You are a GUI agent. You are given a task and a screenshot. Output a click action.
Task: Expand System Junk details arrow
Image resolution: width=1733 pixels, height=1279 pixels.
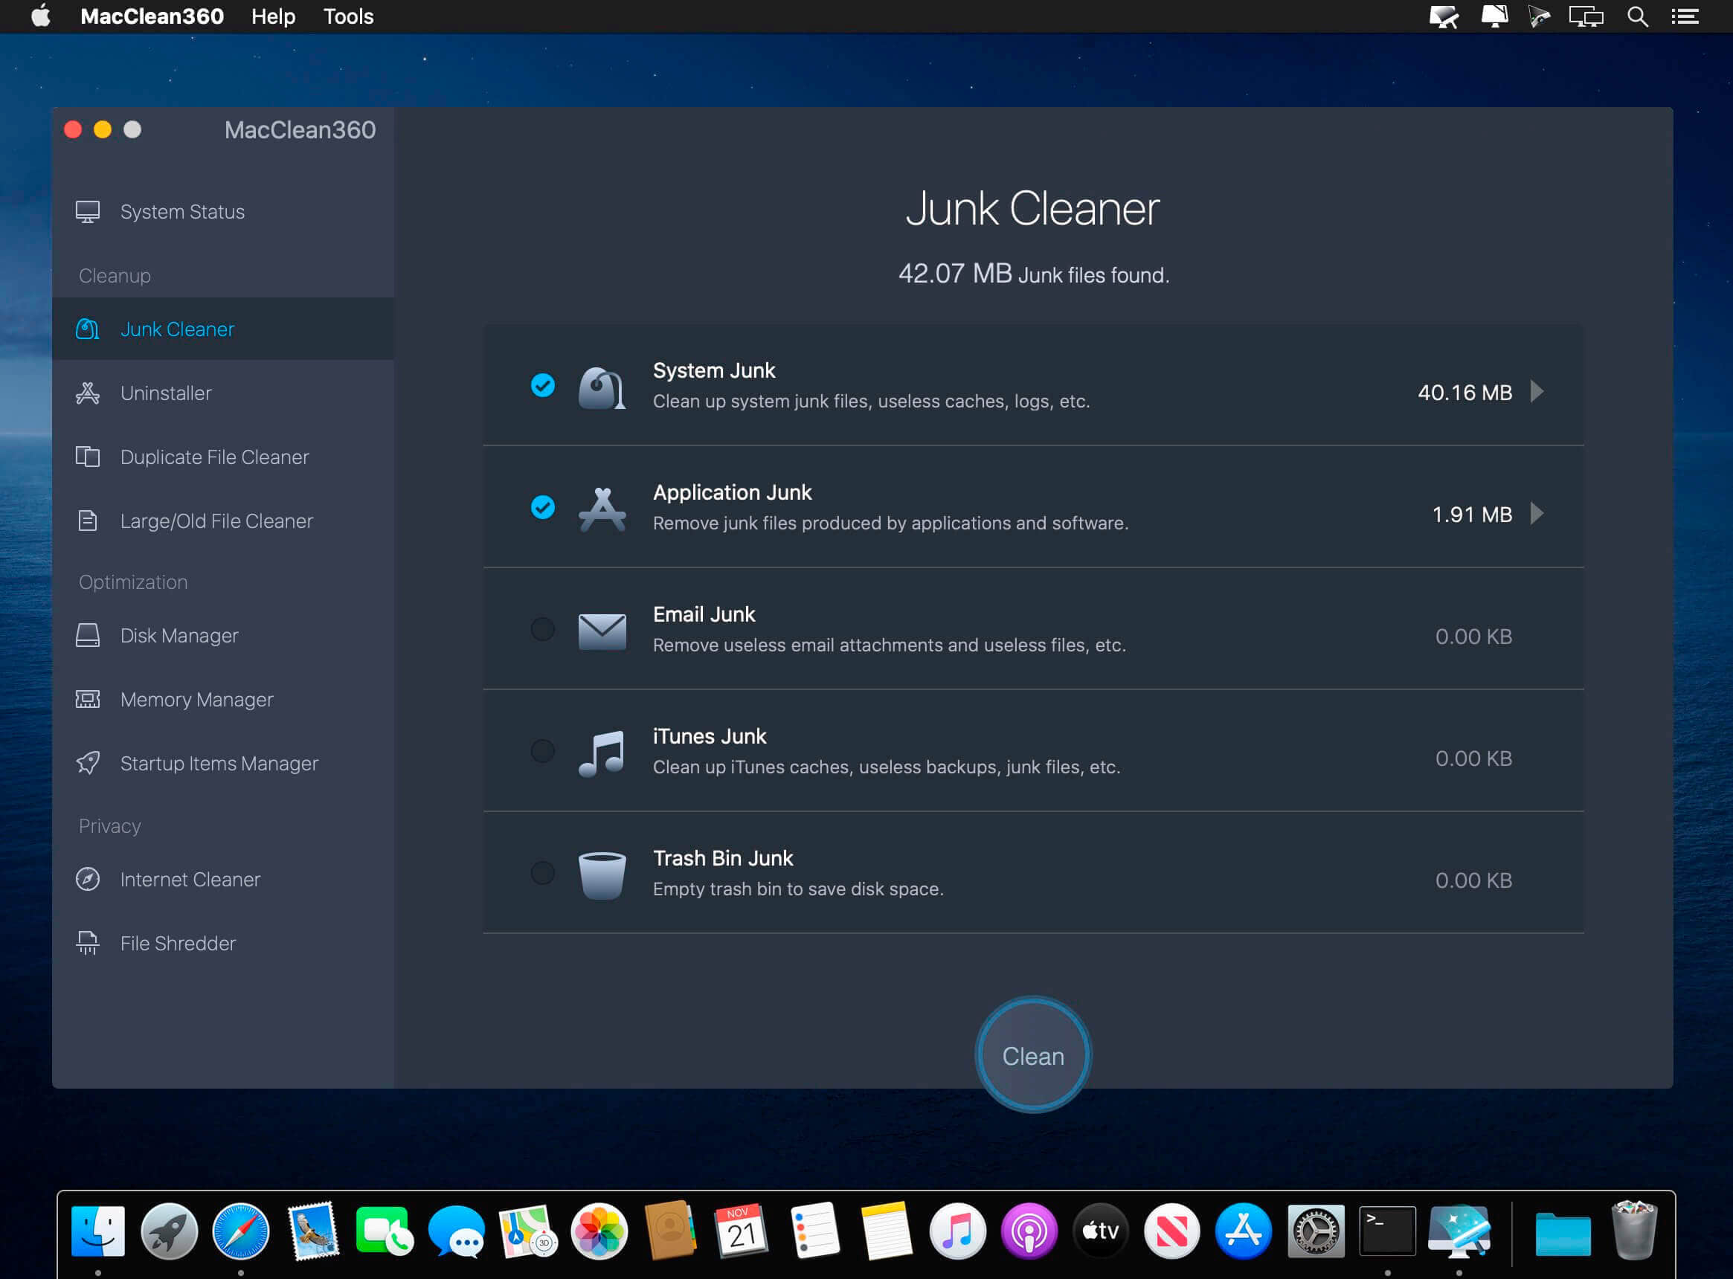click(1538, 390)
